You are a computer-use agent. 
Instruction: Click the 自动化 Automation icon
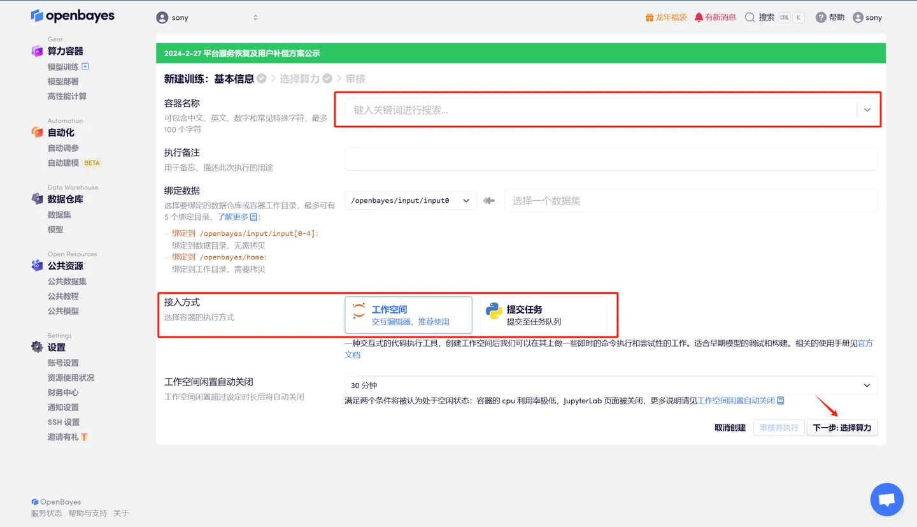pos(37,132)
